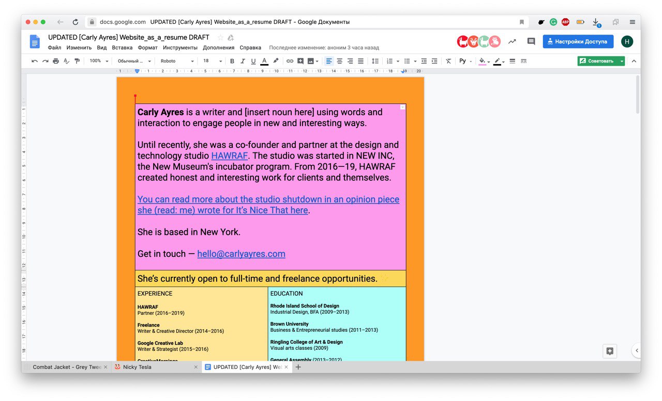Image resolution: width=662 pixels, height=401 pixels.
Task: Follow the HAWRAF hyperlink
Action: pos(230,156)
